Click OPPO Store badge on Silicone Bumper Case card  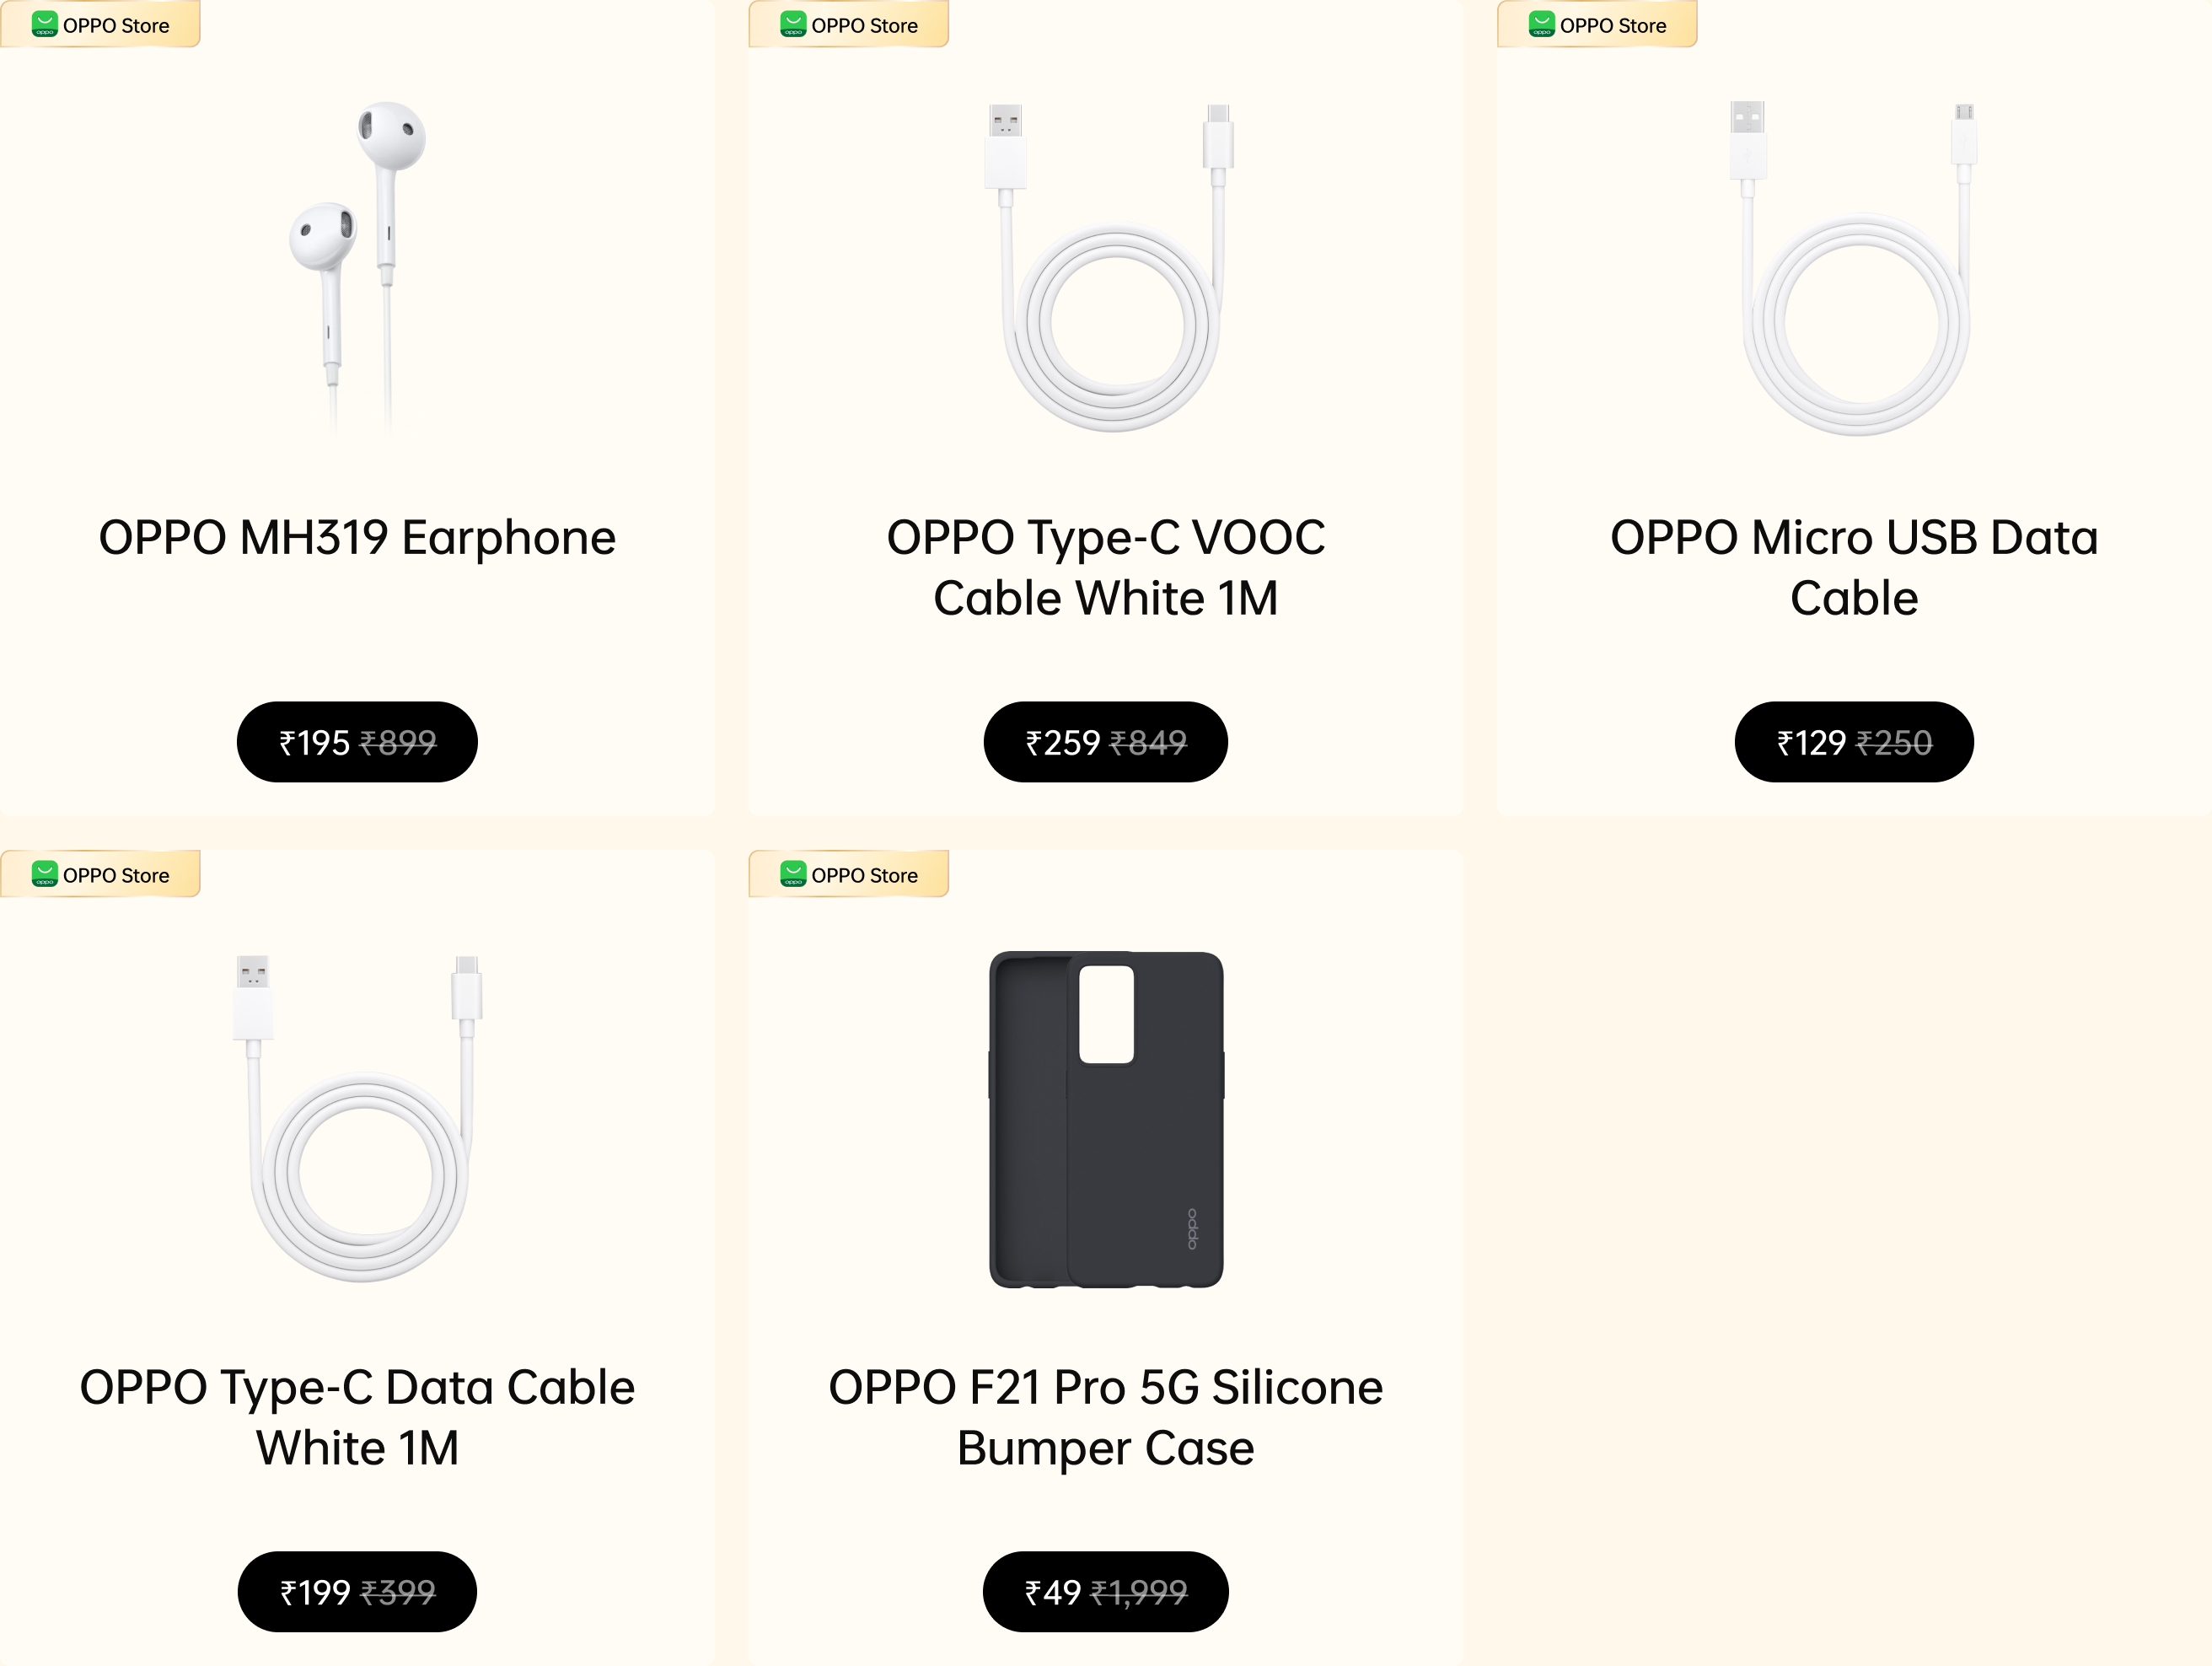(x=849, y=875)
